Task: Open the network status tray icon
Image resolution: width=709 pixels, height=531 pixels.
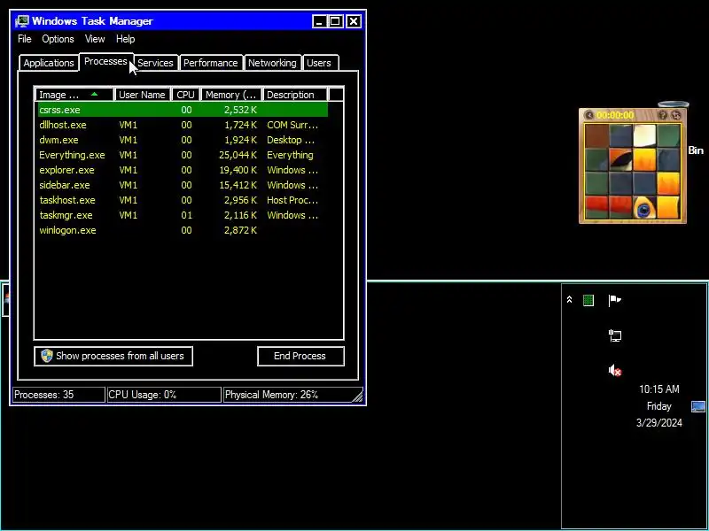Action: 615,335
